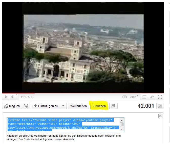Viewport: 170px width, 144px height.
Task: Click the embed code scrollbar down arrow
Action: point(122,129)
